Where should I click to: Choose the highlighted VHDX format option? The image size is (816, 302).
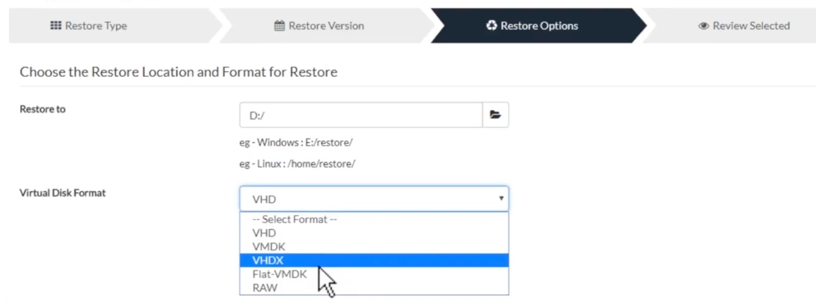(x=267, y=260)
